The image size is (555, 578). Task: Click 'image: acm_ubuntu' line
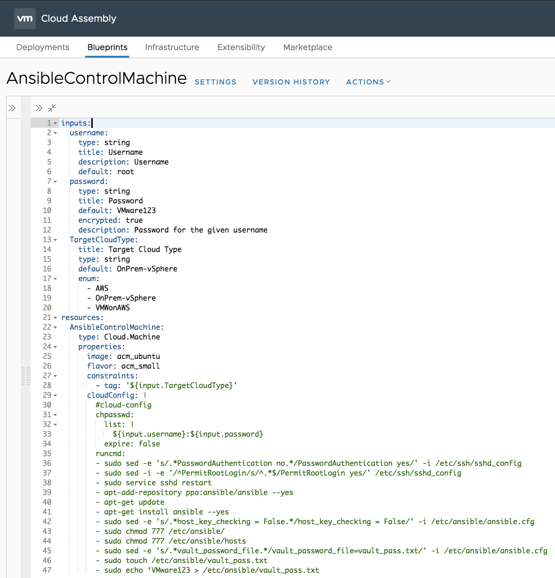tap(124, 356)
